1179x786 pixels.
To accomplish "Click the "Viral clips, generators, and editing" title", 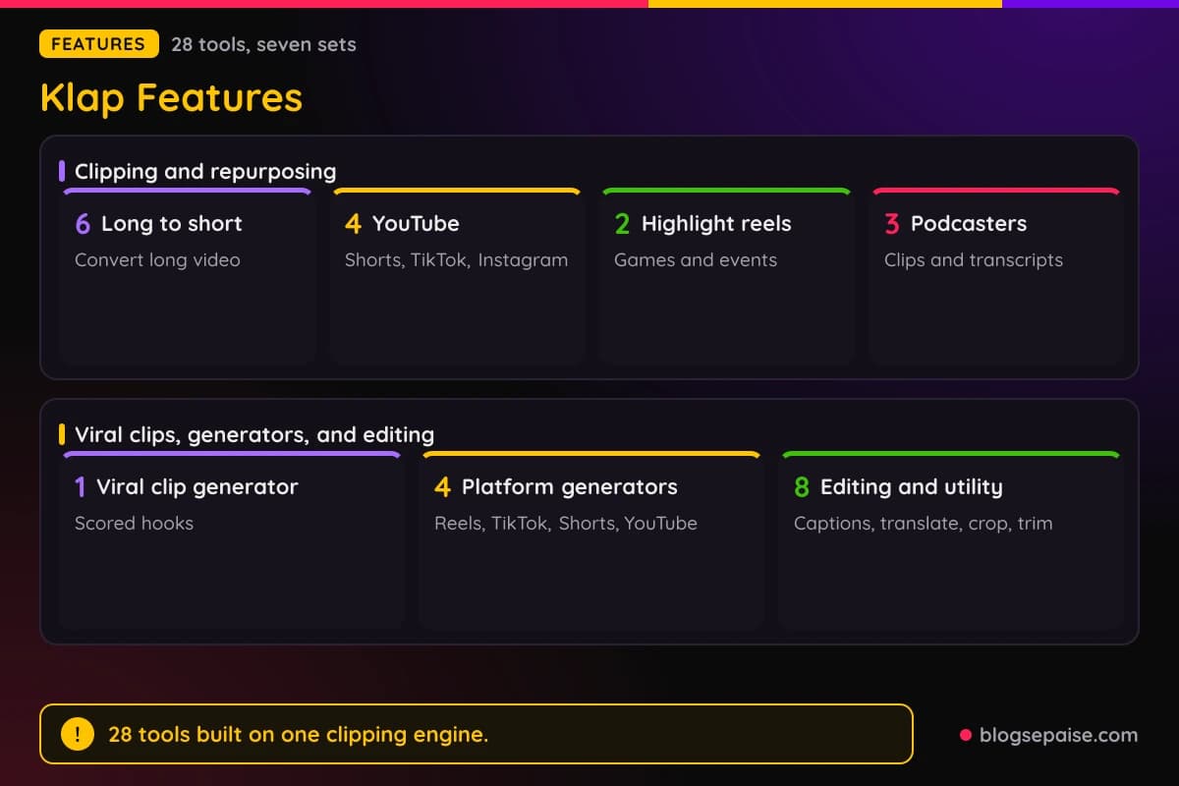I will click(254, 434).
